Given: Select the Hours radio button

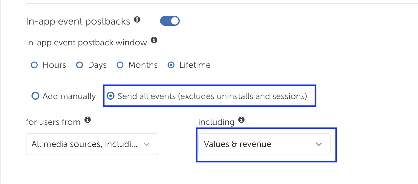Looking at the screenshot, I should 34,65.
